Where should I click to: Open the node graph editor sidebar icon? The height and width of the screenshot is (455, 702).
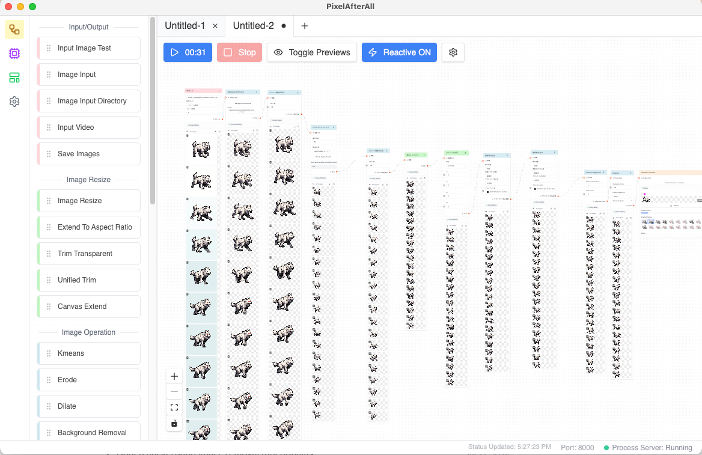click(14, 29)
